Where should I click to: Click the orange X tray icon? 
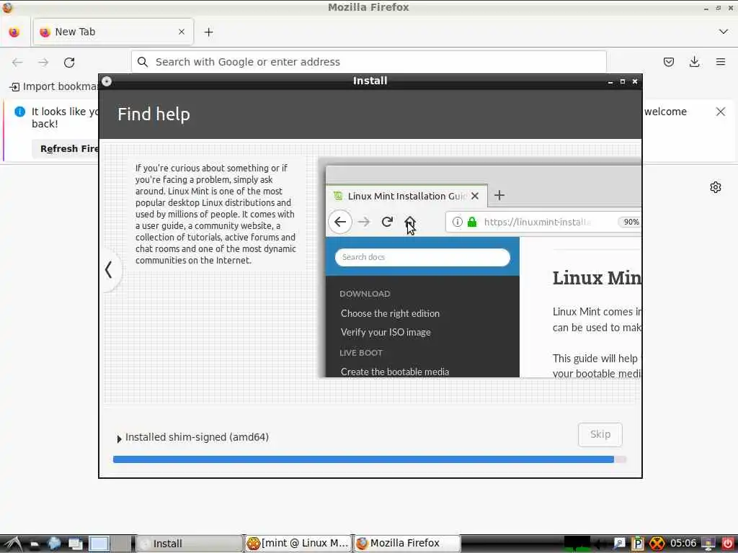coord(657,544)
